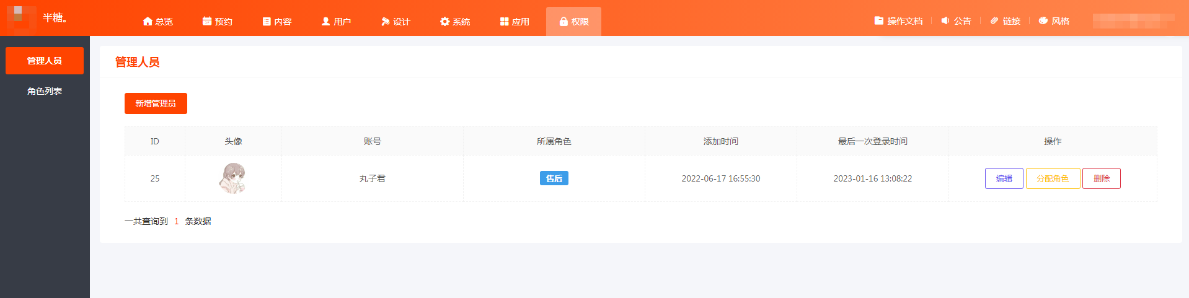This screenshot has height=298, width=1189.
Task: Click 编辑 for 丸子君
Action: (1004, 178)
